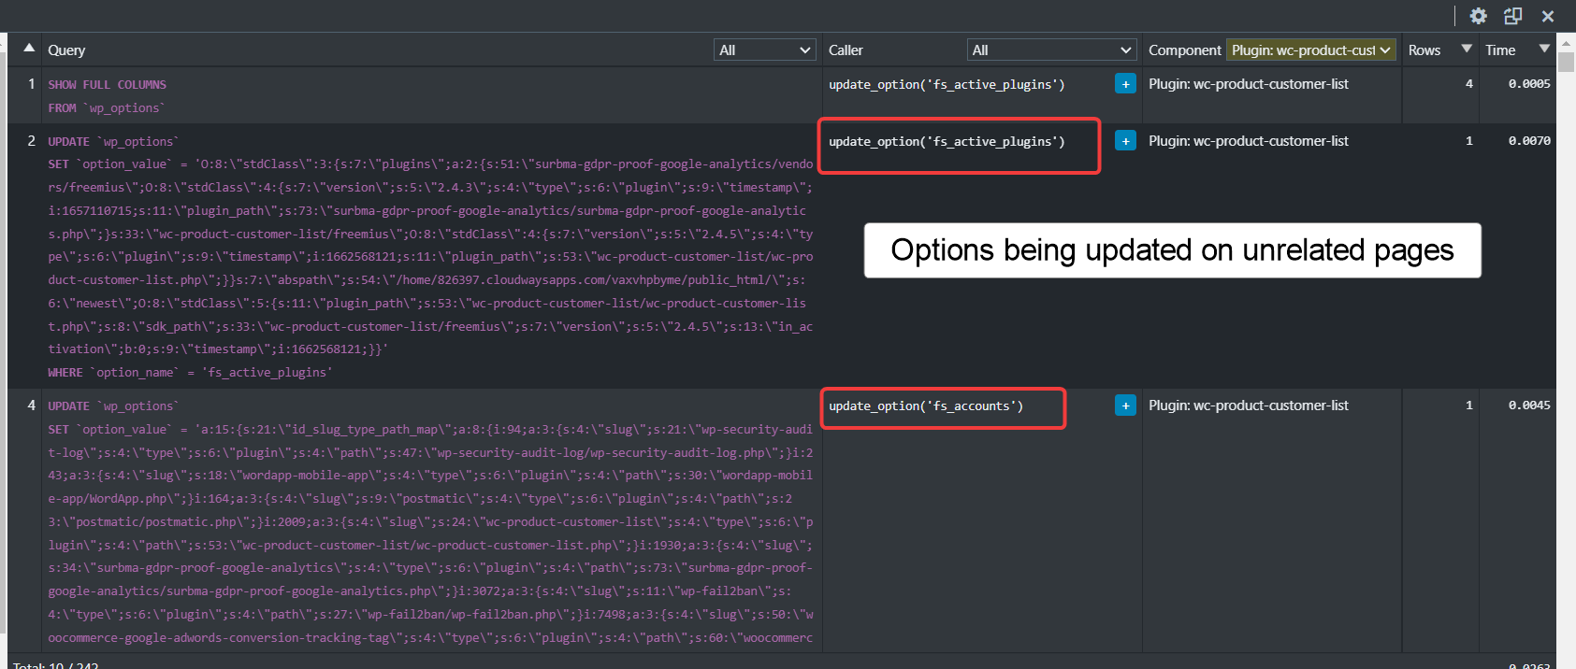Select caller update_option('fs_accounts')
Image resolution: width=1576 pixels, height=669 pixels.
[926, 406]
